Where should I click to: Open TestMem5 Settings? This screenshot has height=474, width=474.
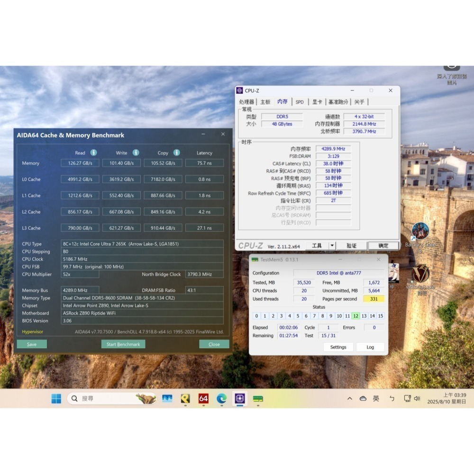point(338,347)
